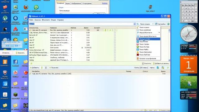Click the Очистить button
Viewport: 199px width, 112px height.
click(146, 63)
